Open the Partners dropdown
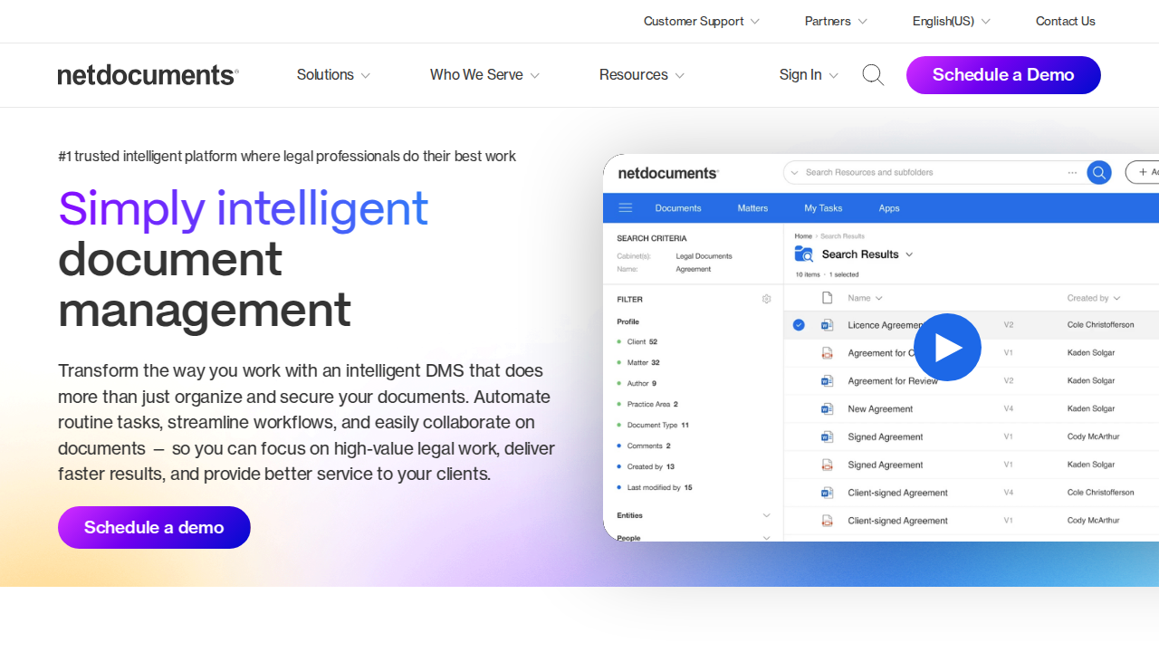The height and width of the screenshot is (652, 1159). 836,22
